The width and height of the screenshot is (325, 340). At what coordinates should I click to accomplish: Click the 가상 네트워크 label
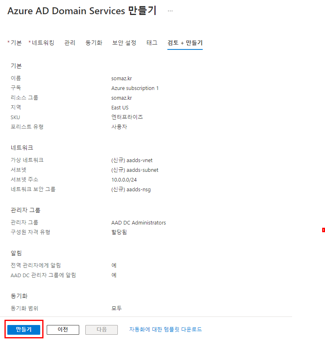click(27, 160)
